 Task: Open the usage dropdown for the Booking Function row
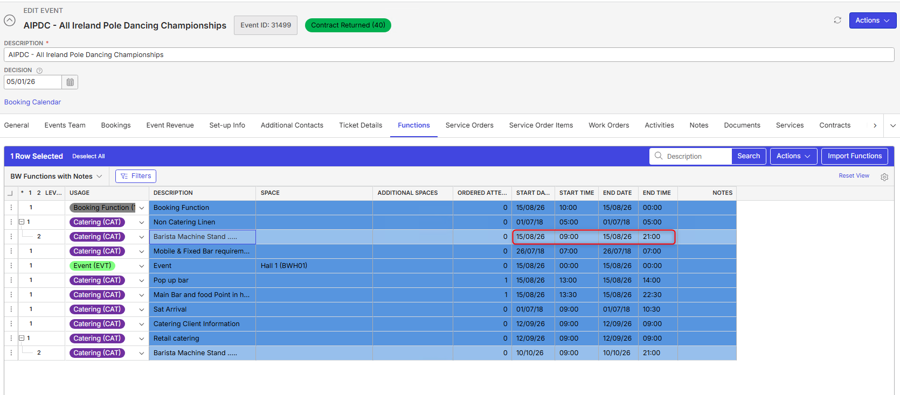click(142, 208)
